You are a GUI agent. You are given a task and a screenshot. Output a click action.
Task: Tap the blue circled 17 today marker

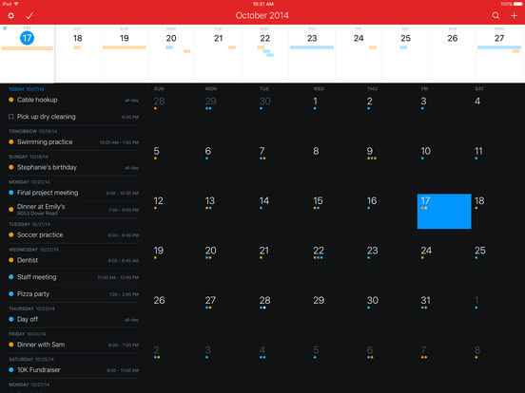[27, 38]
